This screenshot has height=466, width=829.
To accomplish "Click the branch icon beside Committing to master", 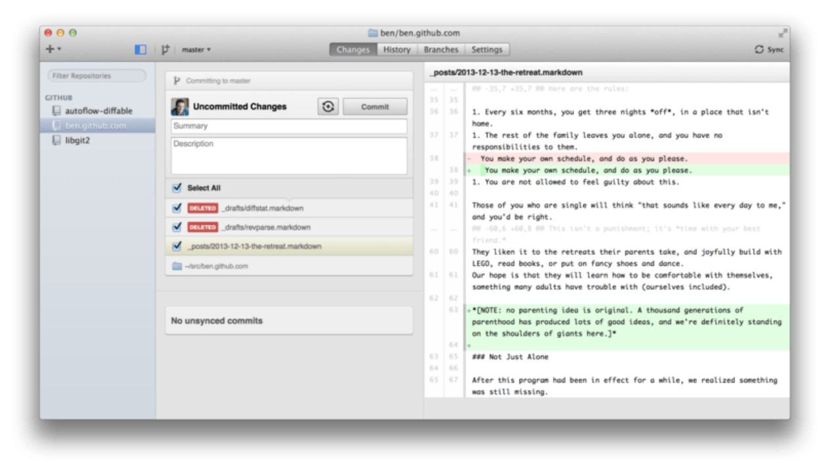I will click(176, 81).
